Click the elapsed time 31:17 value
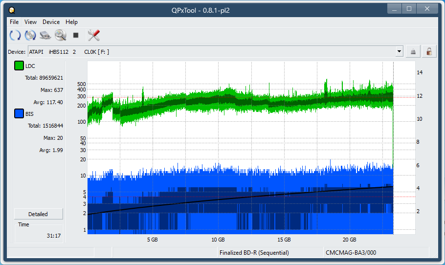 coord(54,236)
